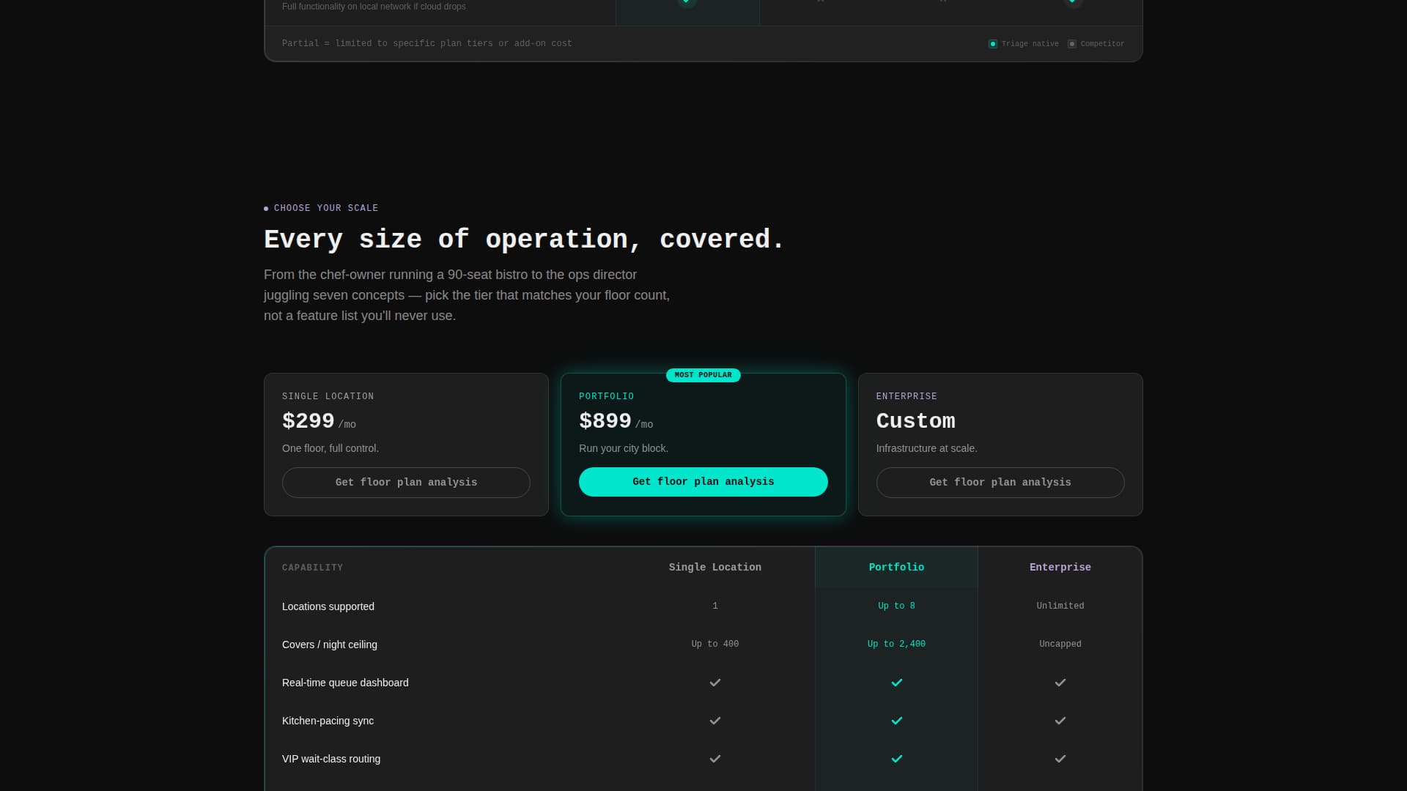The width and height of the screenshot is (1407, 791).
Task: Click 'Infrastructure at scale.' tagline
Action: click(x=927, y=448)
